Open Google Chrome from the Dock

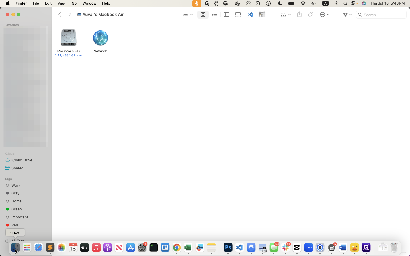[x=177, y=248]
